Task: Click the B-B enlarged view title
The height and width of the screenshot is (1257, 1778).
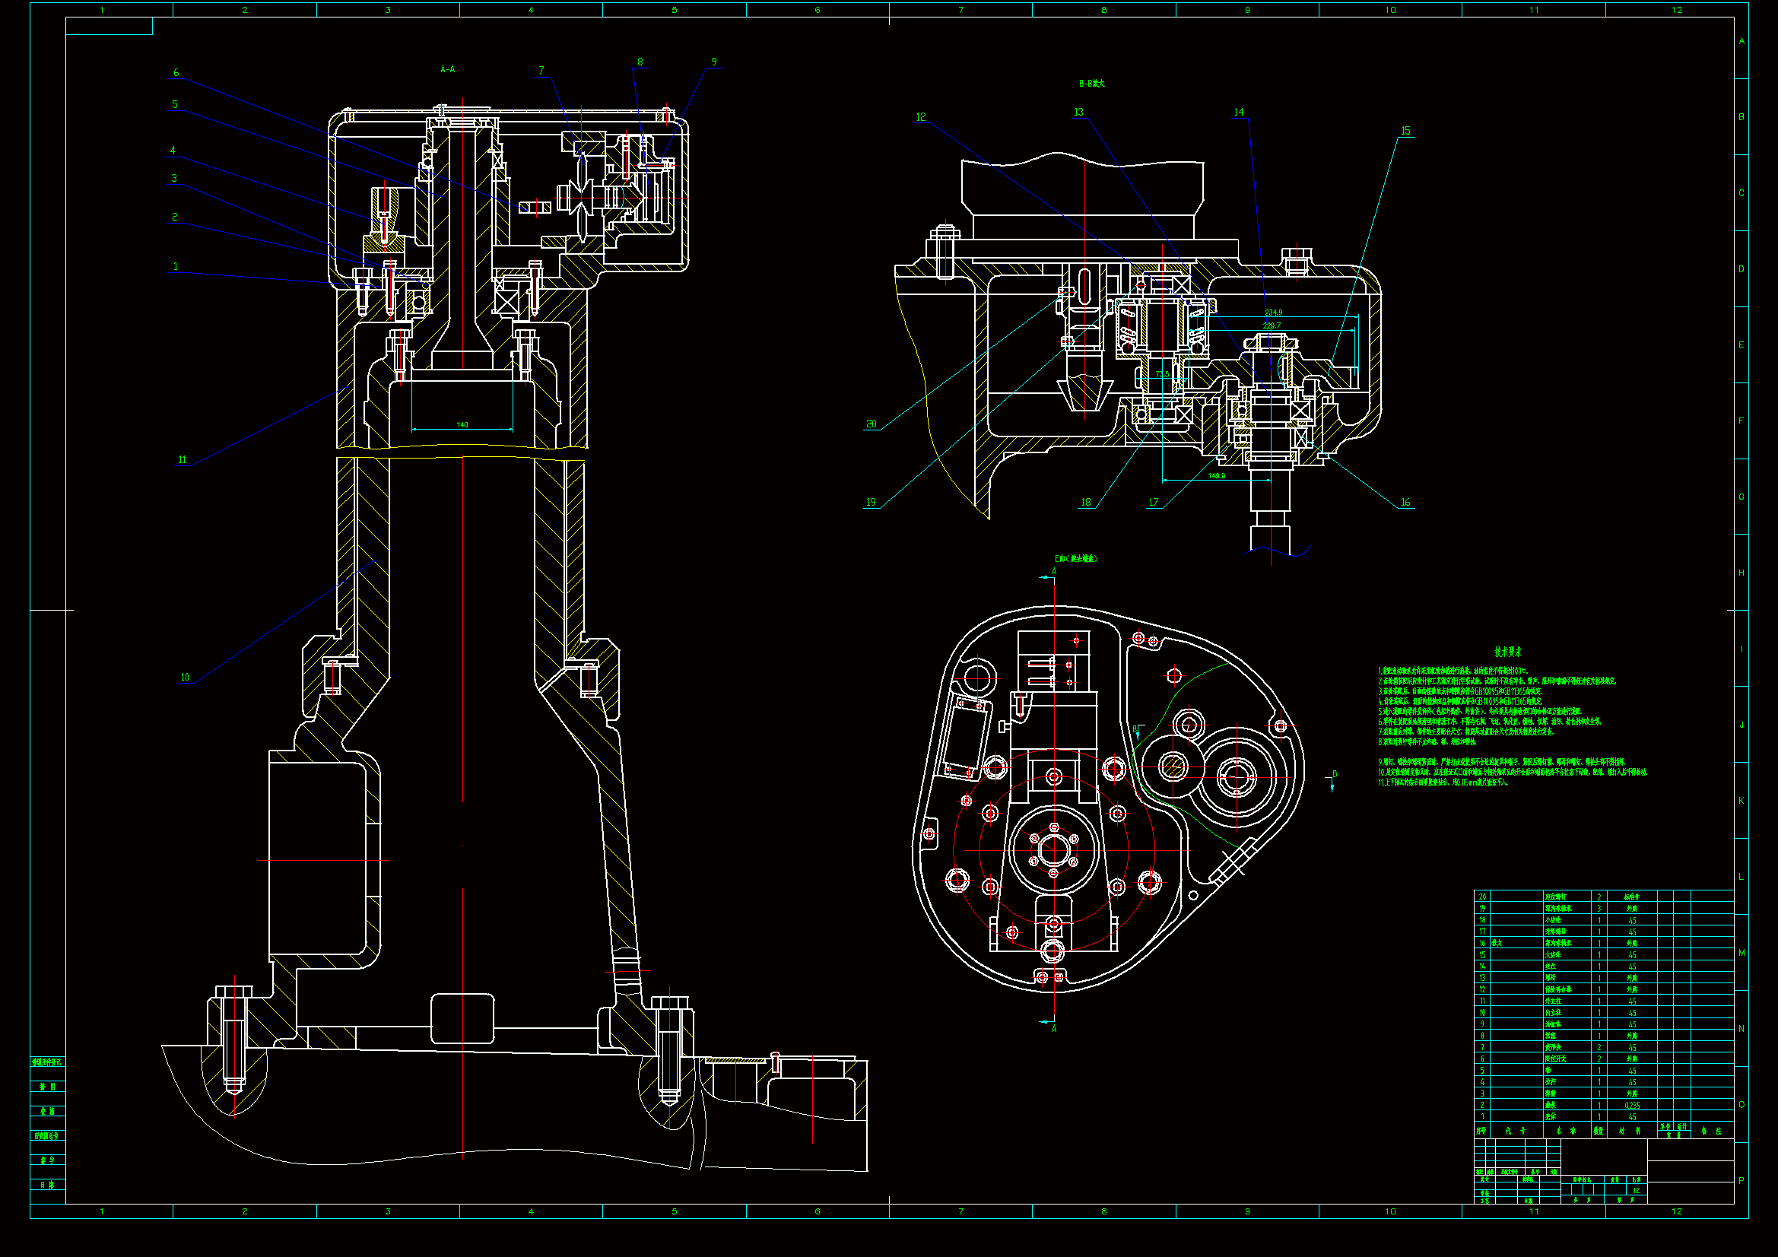Action: [x=1092, y=84]
